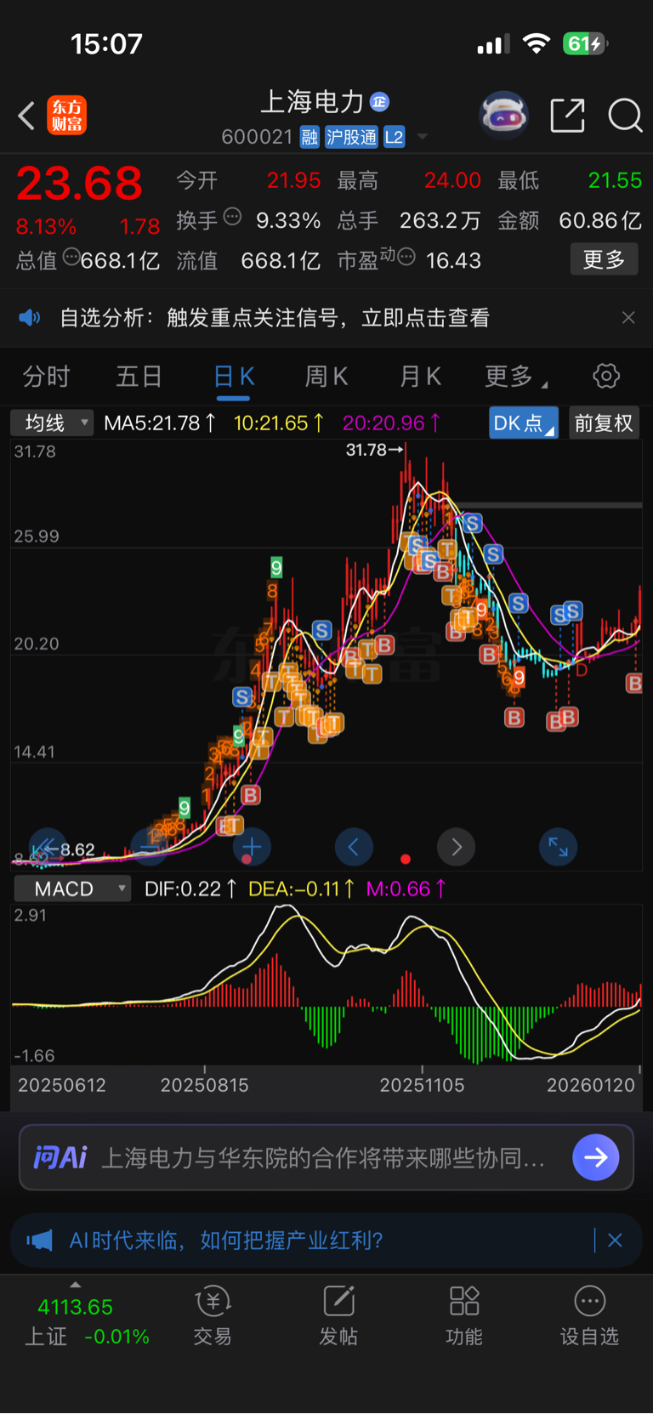
Task: Tap the M:0.66 MACD value
Action: click(406, 889)
